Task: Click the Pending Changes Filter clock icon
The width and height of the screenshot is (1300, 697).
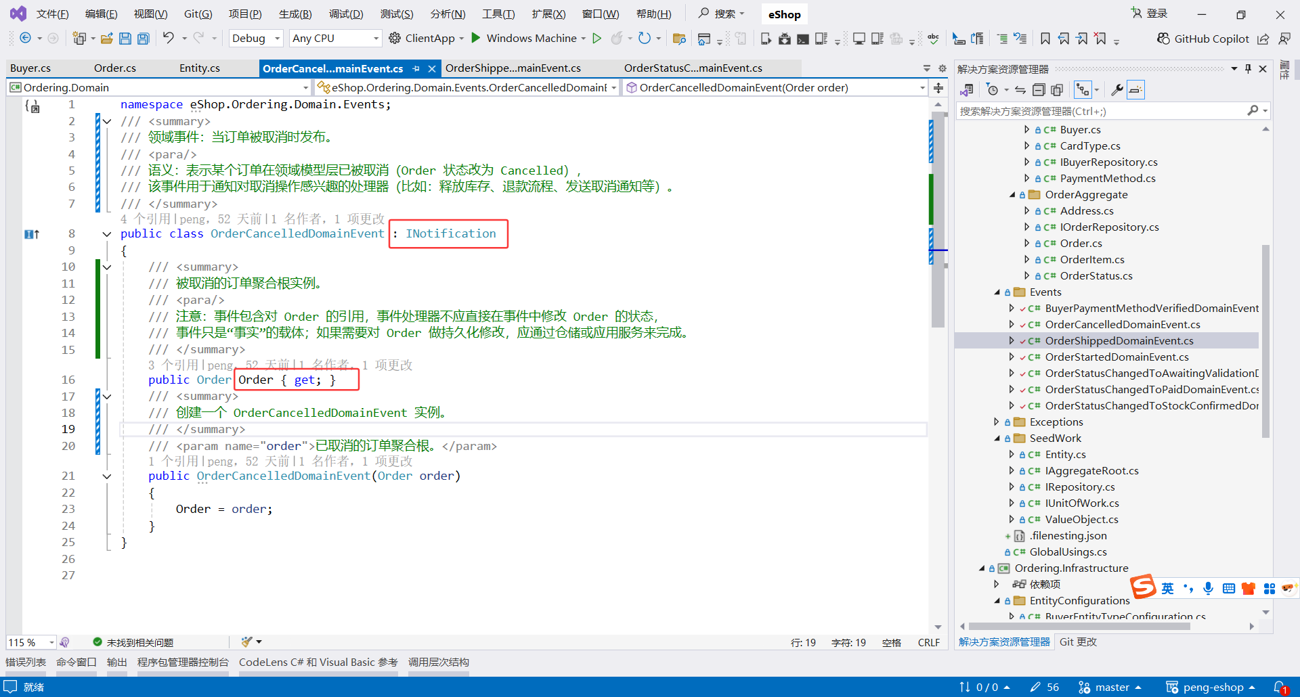Action: click(993, 90)
